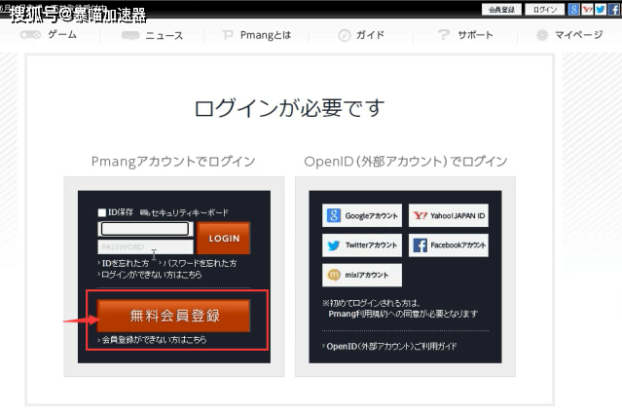This screenshot has width=622, height=414.
Task: Toggle the ID保存 checkbox
Action: 102,212
